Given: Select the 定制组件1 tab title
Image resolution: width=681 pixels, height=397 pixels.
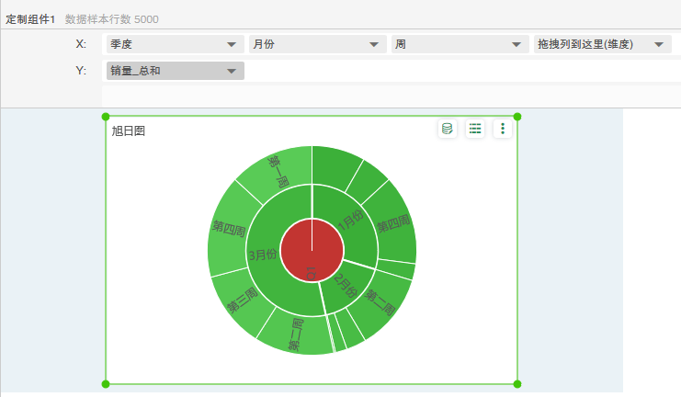Looking at the screenshot, I should (31, 18).
